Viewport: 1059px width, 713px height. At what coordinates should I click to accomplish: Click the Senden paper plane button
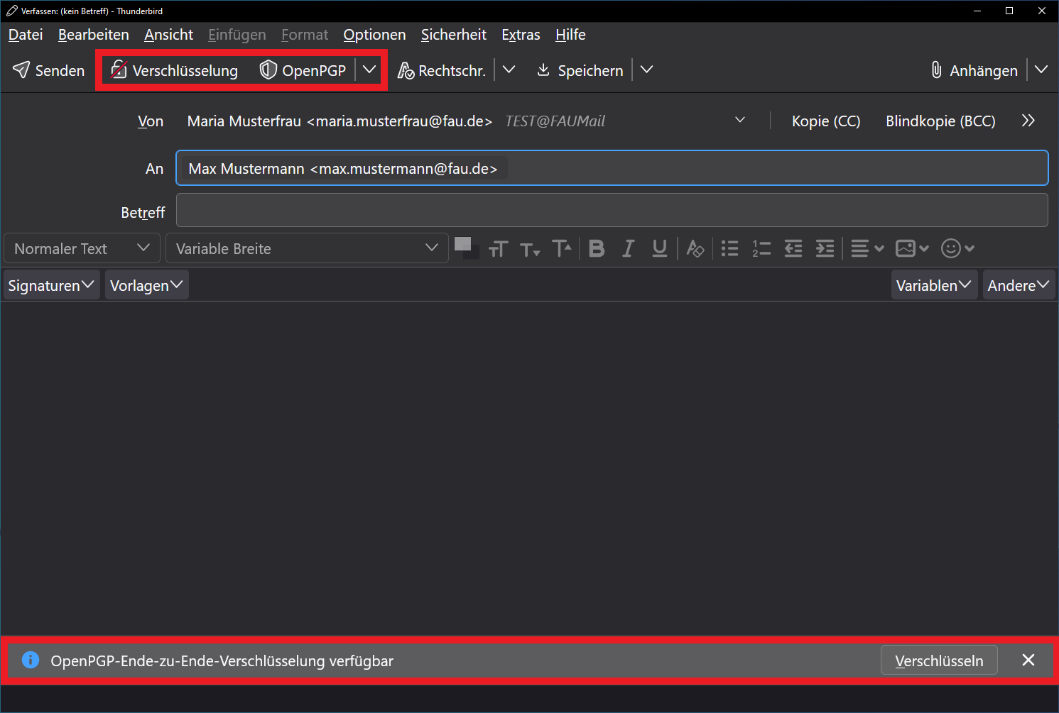[x=48, y=70]
